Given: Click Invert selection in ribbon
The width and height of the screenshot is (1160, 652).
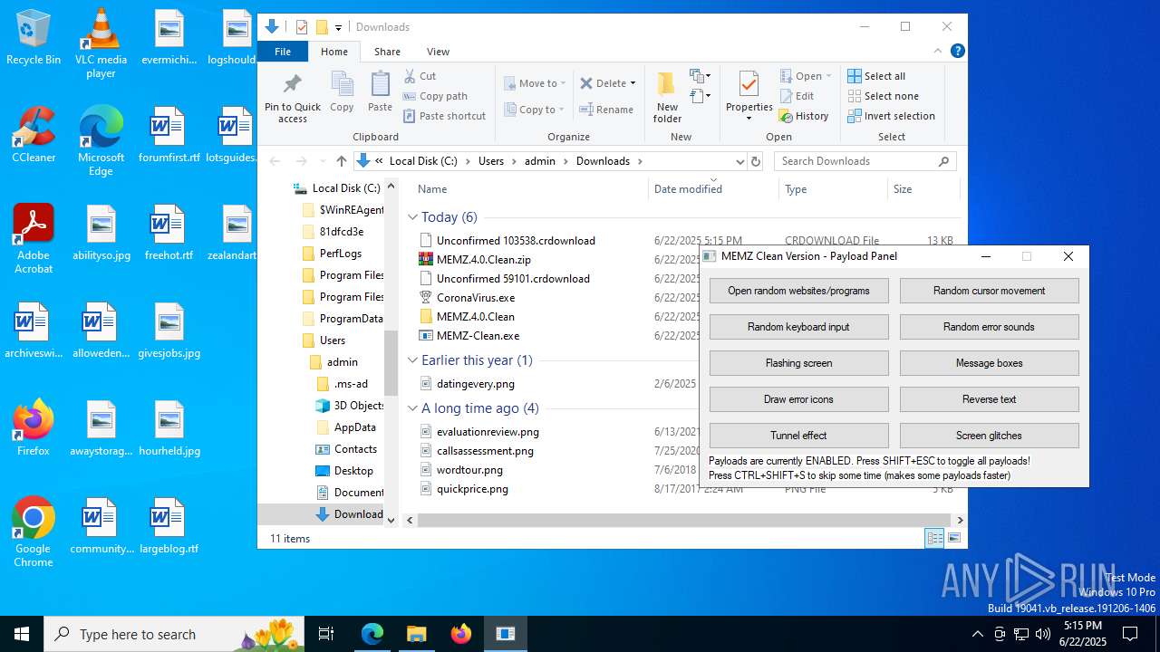Looking at the screenshot, I should (891, 116).
